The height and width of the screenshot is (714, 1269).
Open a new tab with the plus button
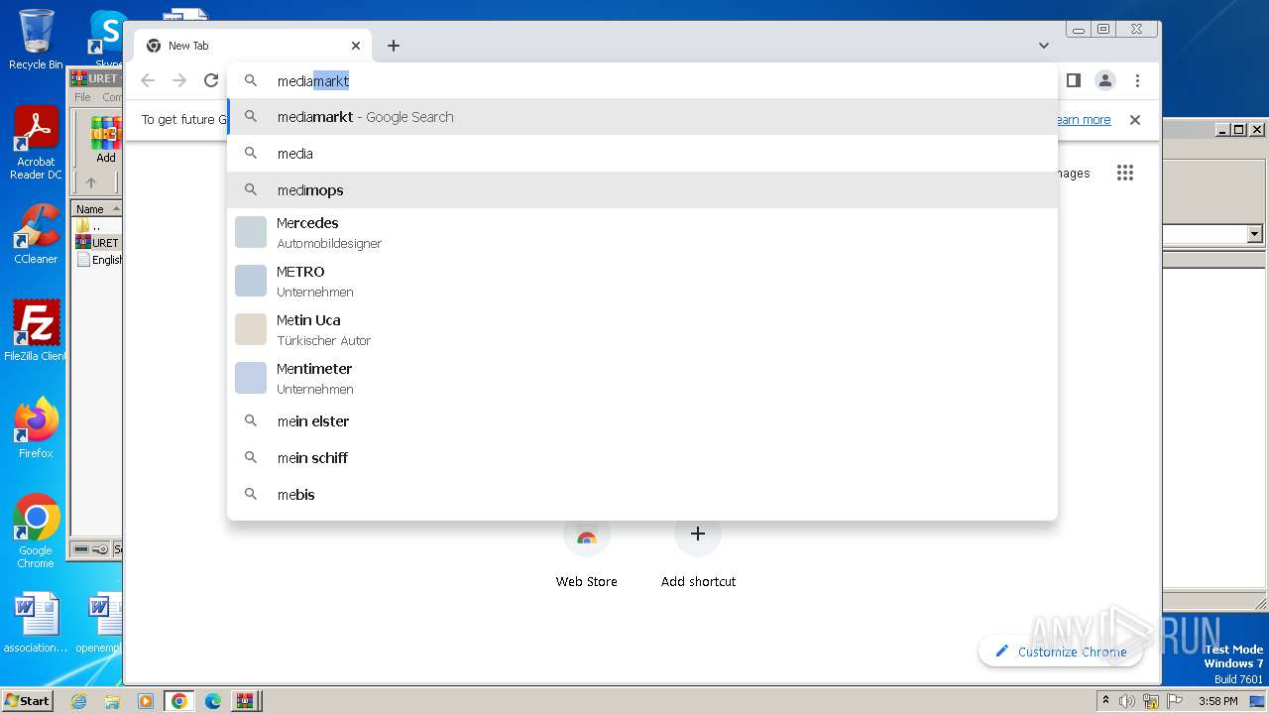[x=394, y=46]
